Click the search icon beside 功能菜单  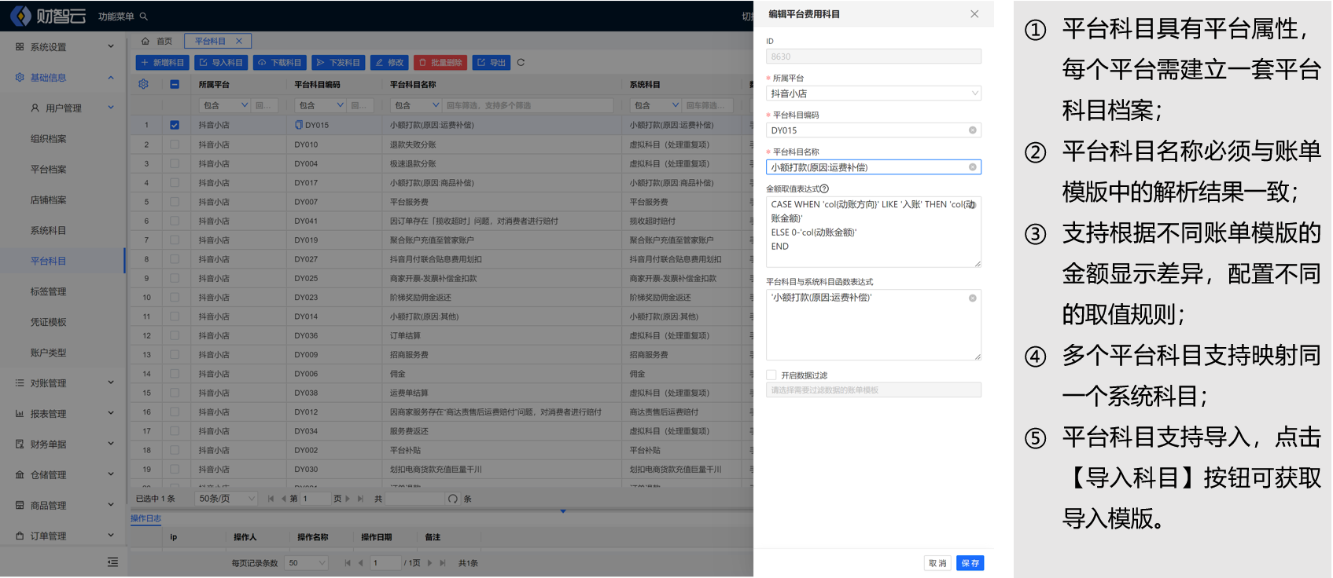point(144,16)
